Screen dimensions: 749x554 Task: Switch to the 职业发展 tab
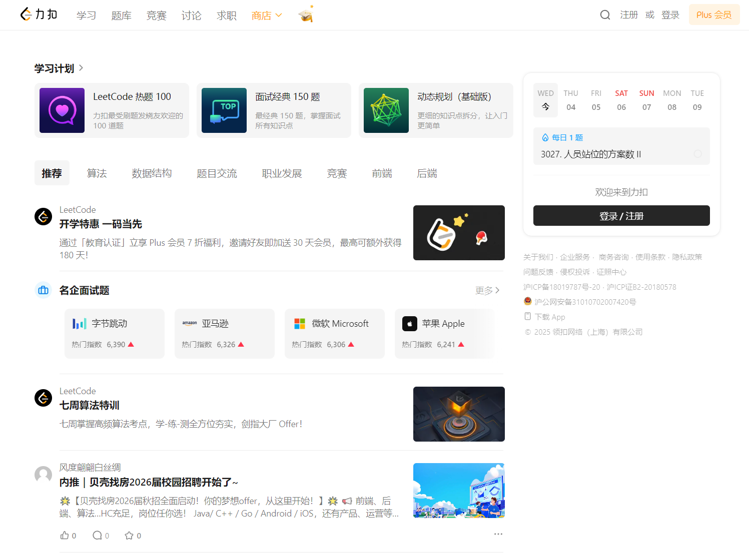[282, 173]
